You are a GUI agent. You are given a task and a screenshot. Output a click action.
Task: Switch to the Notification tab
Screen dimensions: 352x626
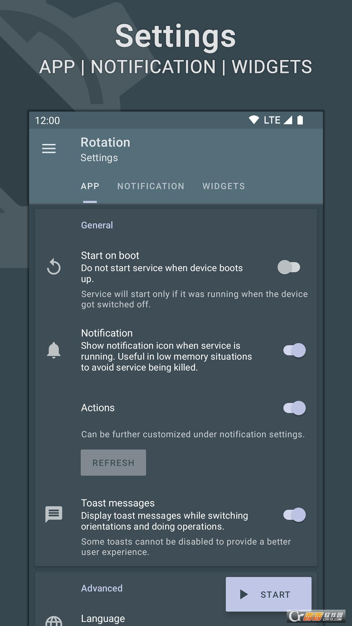(151, 186)
